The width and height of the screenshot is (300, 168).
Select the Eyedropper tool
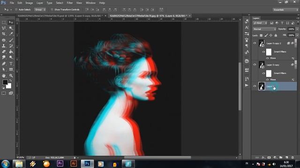coord(11,34)
